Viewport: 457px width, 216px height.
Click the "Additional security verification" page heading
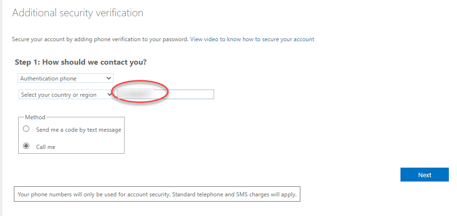pyautogui.click(x=78, y=13)
